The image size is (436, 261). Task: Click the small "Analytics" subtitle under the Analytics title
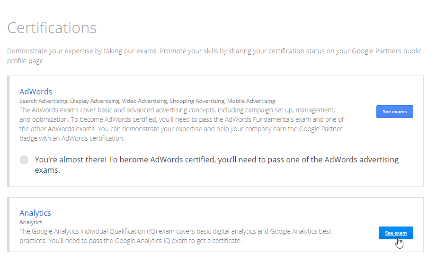(31, 222)
